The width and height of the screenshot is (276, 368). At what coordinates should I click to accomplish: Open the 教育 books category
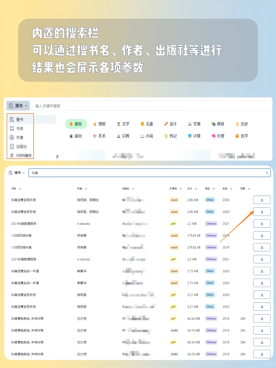click(x=218, y=124)
